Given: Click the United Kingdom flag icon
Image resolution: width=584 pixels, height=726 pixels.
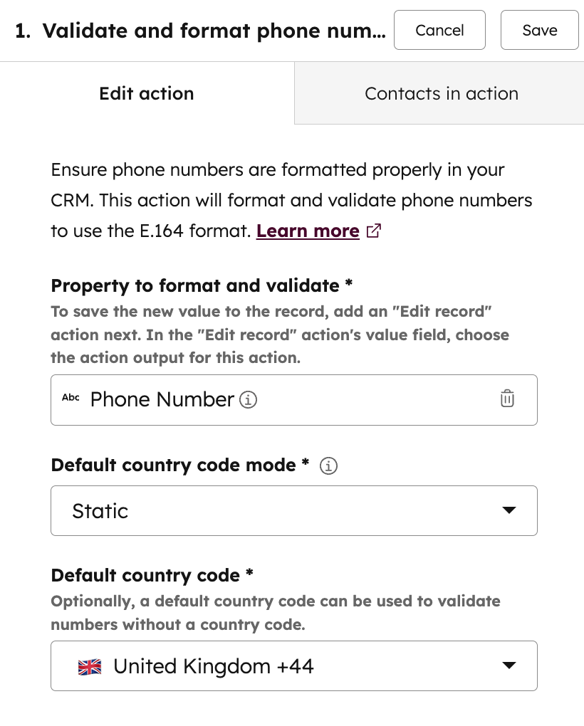Looking at the screenshot, I should pos(89,666).
